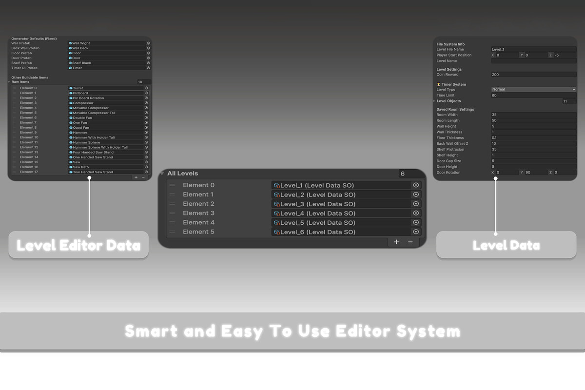Open object picker for Timer UI Prefab
Image resolution: width=585 pixels, height=390 pixels.
pyautogui.click(x=148, y=68)
